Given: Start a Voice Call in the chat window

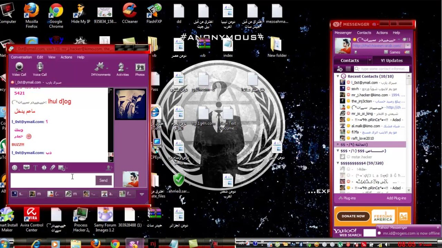Looking at the screenshot, I should [x=40, y=69].
